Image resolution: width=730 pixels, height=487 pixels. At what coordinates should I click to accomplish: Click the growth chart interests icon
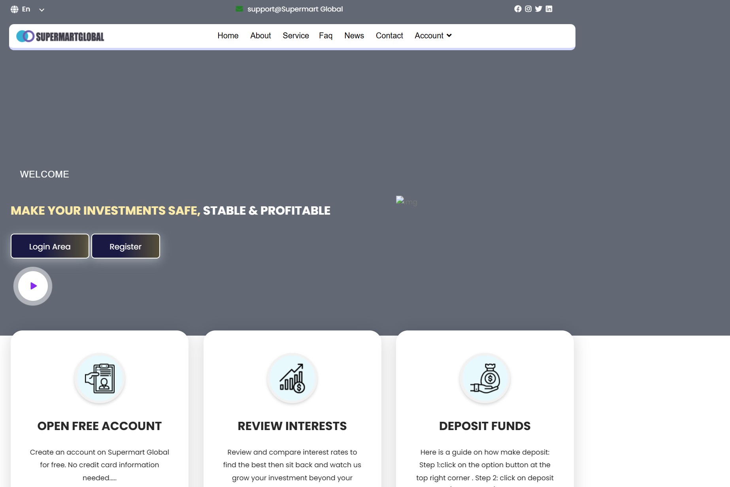pos(292,378)
